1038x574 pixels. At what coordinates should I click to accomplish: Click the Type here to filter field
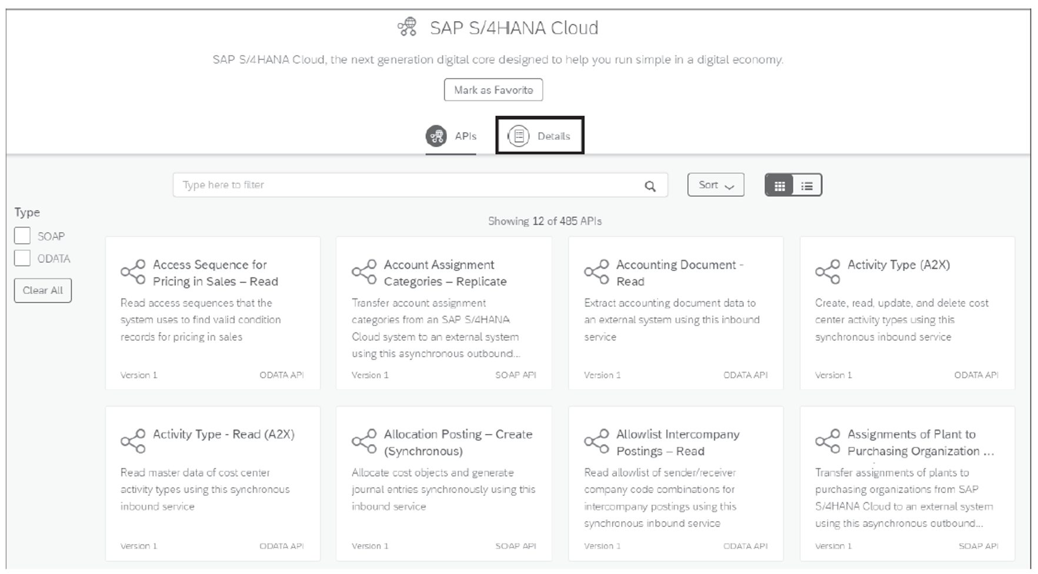point(420,185)
